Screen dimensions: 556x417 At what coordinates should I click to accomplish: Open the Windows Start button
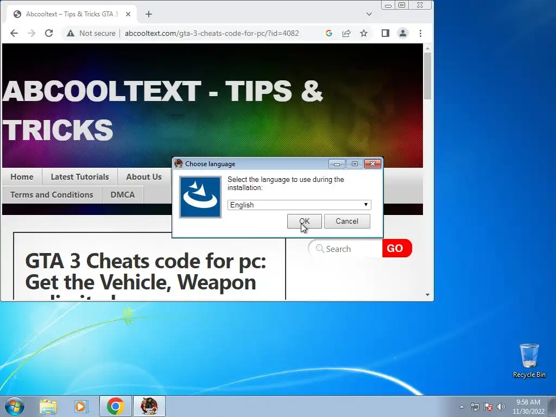pyautogui.click(x=15, y=406)
